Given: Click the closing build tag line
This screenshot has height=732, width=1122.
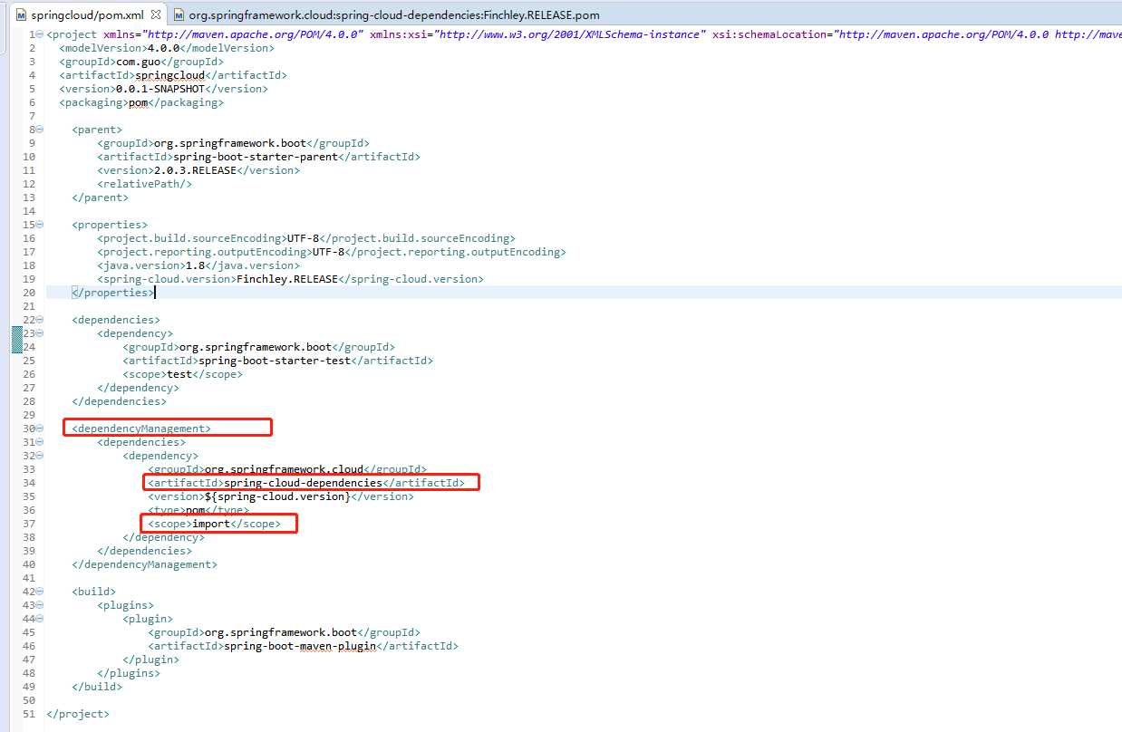Looking at the screenshot, I should coord(97,687).
